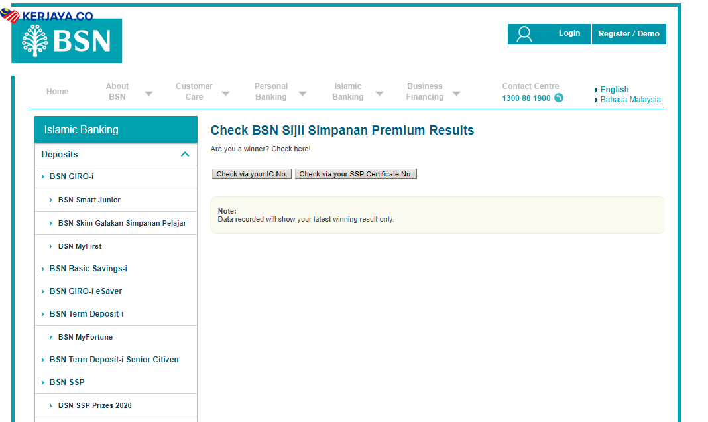Click Check via your SSP Certificate No. button
The height and width of the screenshot is (422, 708).
tap(356, 174)
